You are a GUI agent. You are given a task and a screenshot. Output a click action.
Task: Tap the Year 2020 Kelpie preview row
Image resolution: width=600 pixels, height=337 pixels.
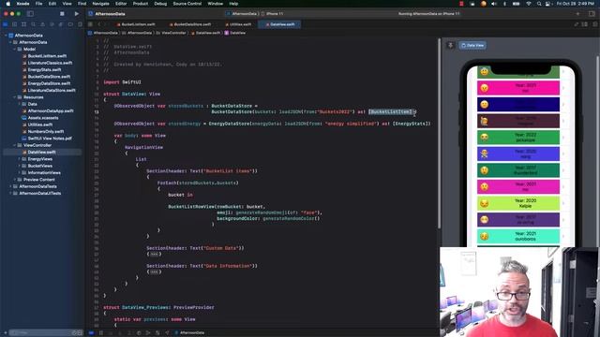point(518,203)
